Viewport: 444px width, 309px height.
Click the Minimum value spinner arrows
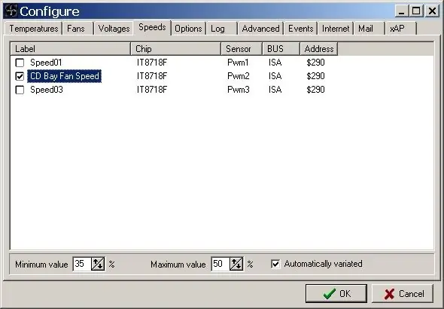click(x=98, y=264)
